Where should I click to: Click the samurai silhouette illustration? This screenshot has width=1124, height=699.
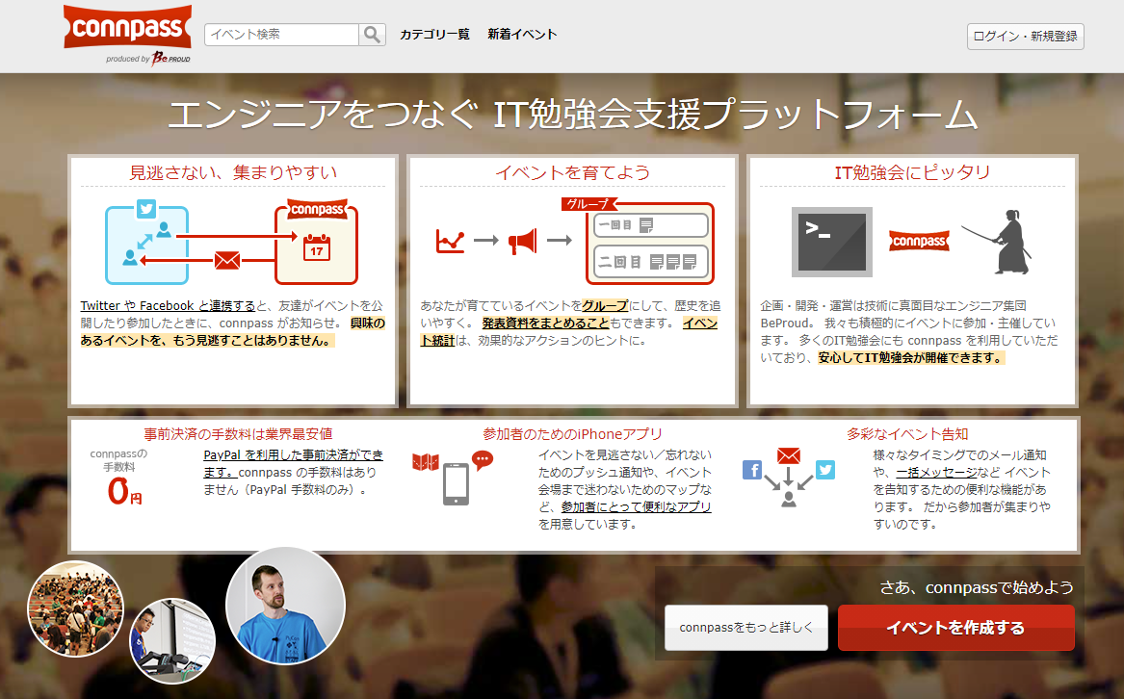click(x=1000, y=242)
